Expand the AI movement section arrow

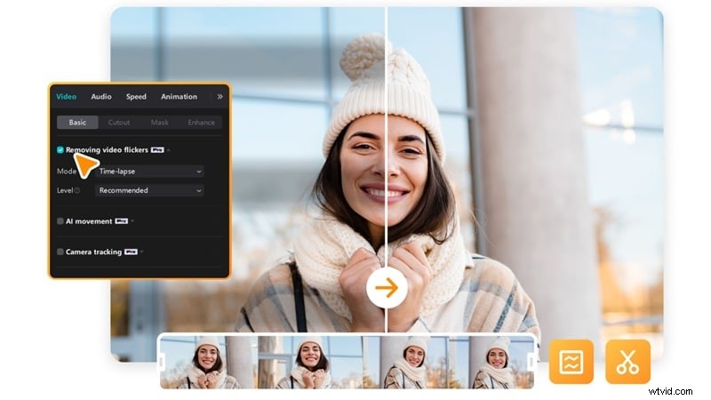[x=132, y=221]
